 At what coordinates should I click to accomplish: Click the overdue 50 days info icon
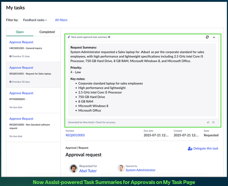click(x=10, y=82)
